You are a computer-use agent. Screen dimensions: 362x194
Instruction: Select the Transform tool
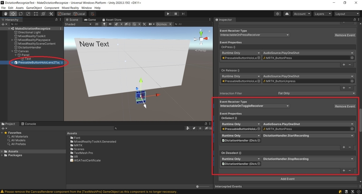pos(43,14)
